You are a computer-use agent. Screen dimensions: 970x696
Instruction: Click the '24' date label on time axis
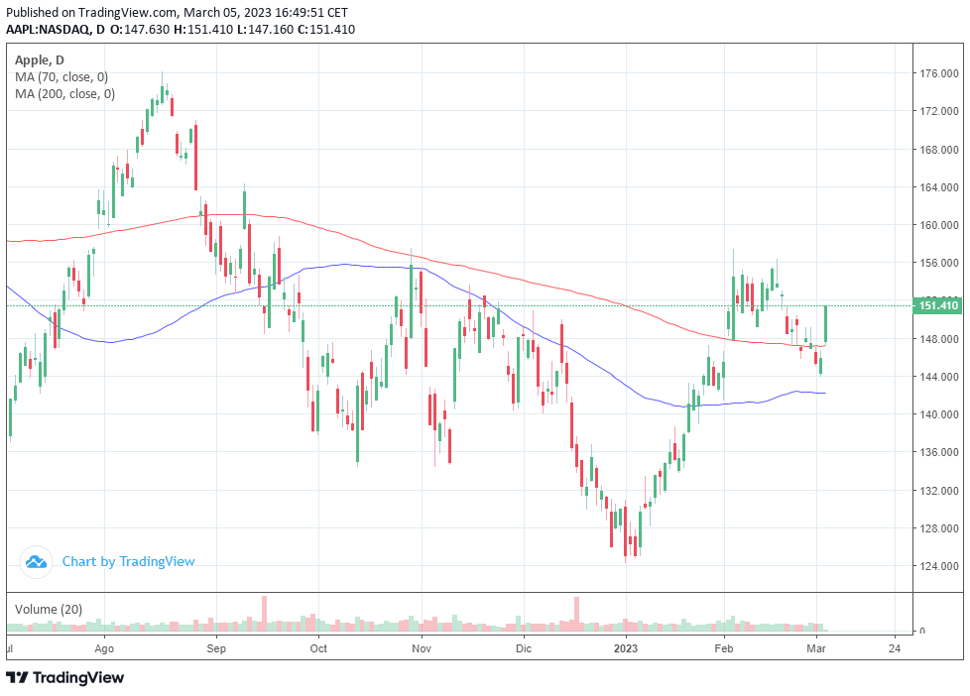[895, 649]
